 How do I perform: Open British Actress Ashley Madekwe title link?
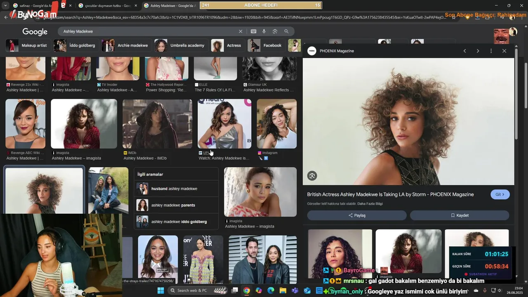click(x=390, y=194)
